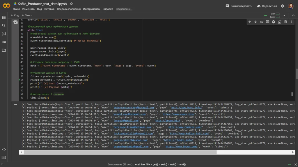Image resolution: width=298 pixels, height=167 pixels.
Task: Open the andersoncourtney@hotmail.com link
Action: 134,108
